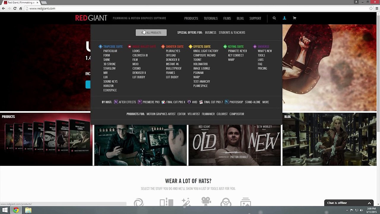Open the Products menu
This screenshot has width=380, height=214.
click(191, 18)
